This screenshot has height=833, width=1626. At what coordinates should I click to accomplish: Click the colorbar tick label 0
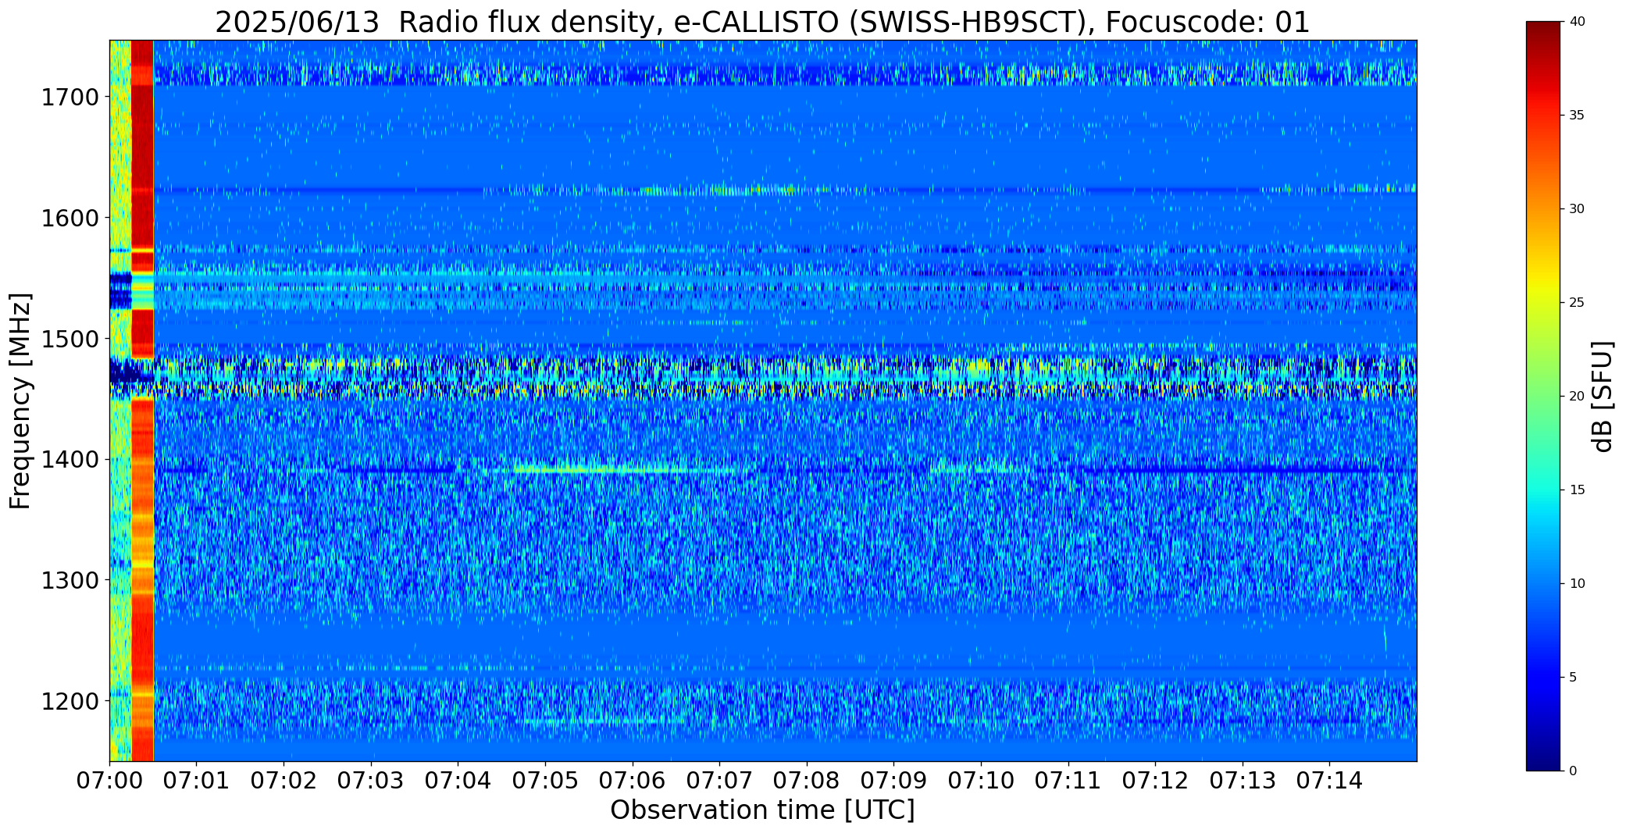pos(1572,771)
